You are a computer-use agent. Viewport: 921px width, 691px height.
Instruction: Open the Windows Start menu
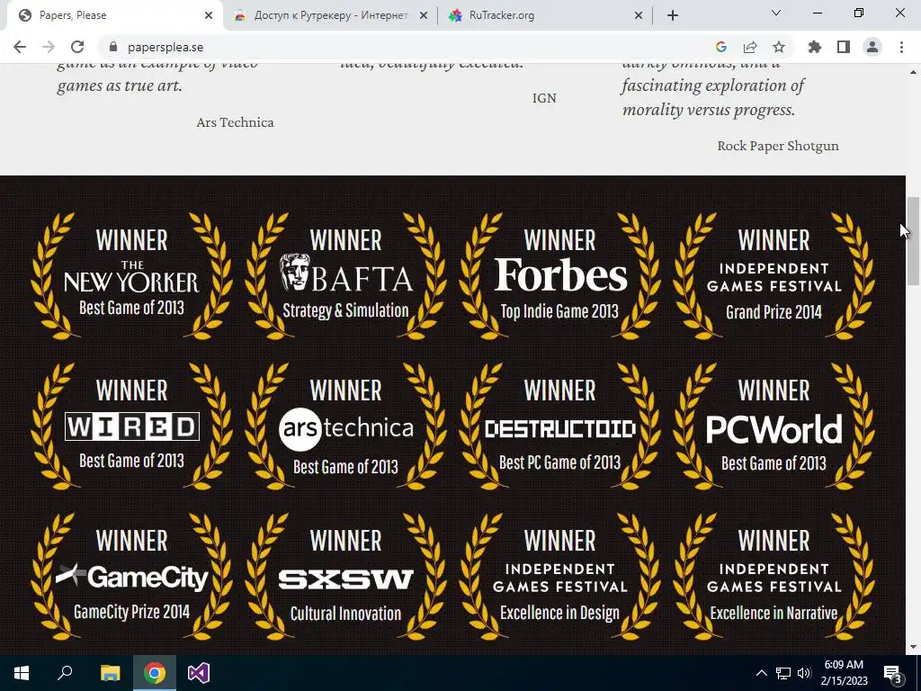(22, 673)
